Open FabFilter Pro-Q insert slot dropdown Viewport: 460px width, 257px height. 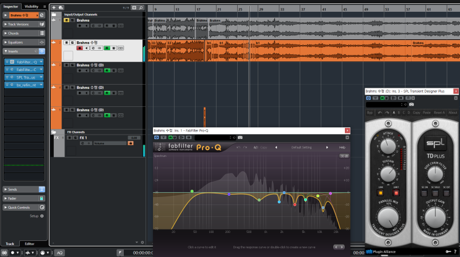click(x=41, y=62)
